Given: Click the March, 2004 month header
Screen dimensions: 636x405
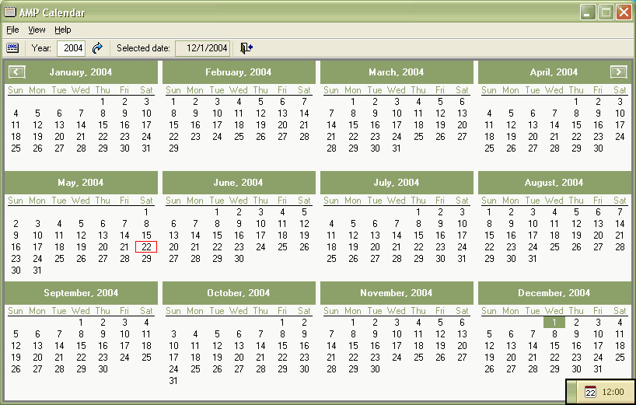Looking at the screenshot, I should pos(397,72).
